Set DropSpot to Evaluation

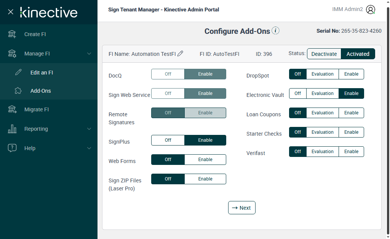323,74
